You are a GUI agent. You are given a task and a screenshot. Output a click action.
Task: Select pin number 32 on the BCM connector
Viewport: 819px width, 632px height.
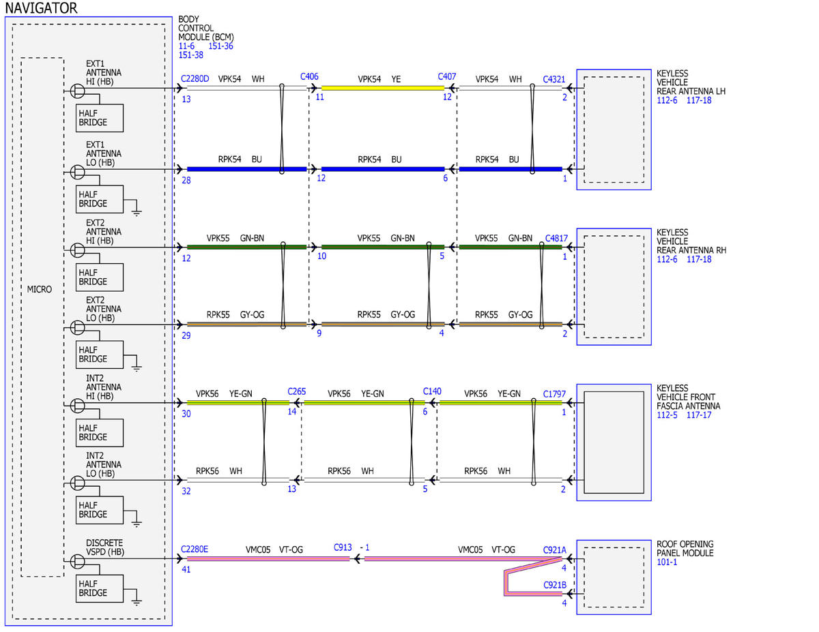(186, 490)
